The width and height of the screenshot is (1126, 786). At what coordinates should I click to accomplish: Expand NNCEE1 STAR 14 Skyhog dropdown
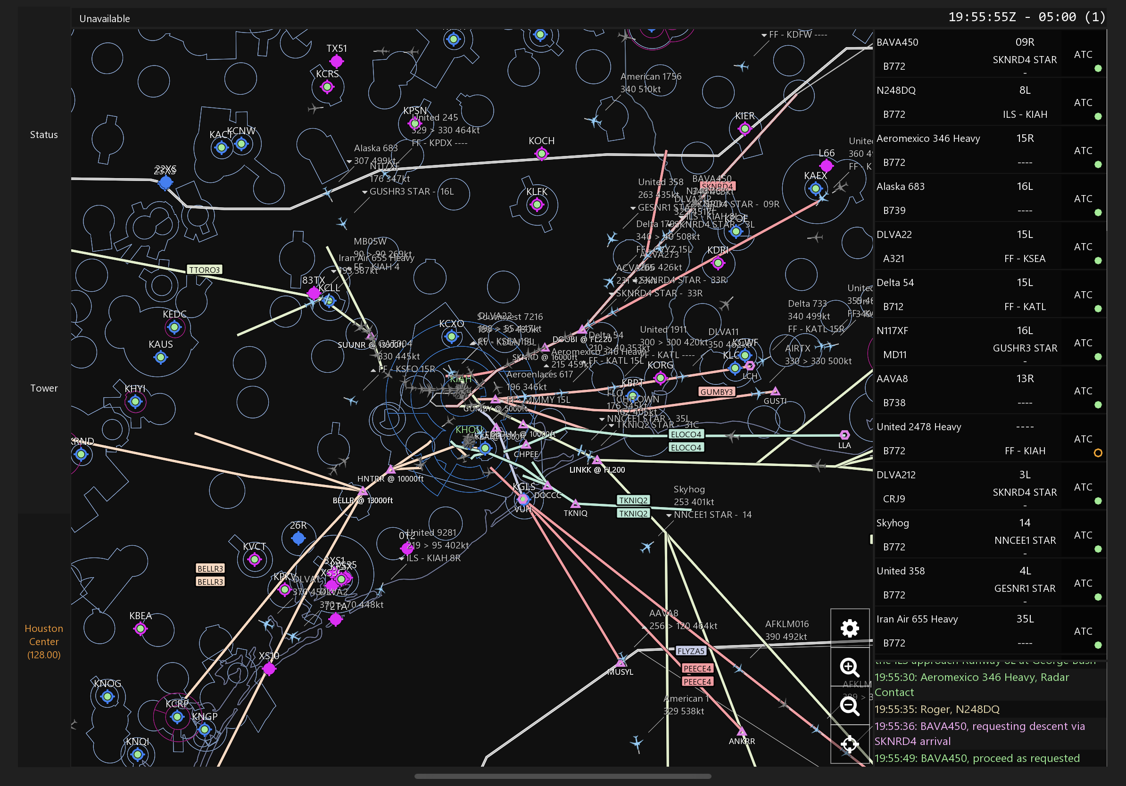click(x=669, y=515)
